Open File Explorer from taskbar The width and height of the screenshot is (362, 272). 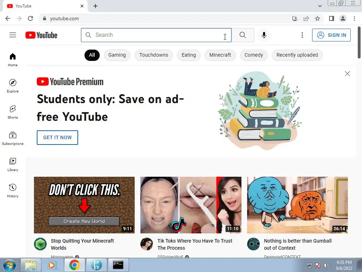(x=31, y=265)
